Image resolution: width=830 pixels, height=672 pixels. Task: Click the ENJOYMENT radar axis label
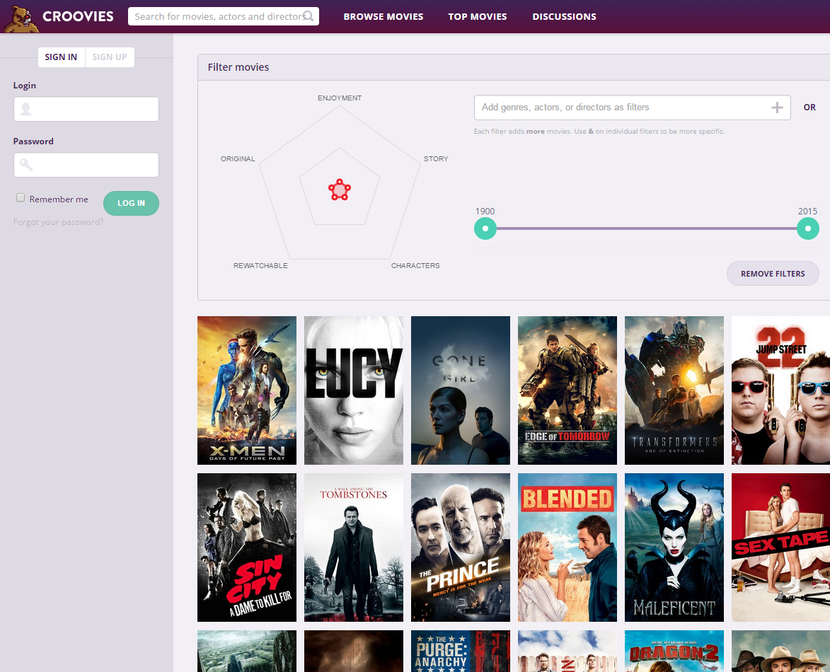[x=340, y=98]
